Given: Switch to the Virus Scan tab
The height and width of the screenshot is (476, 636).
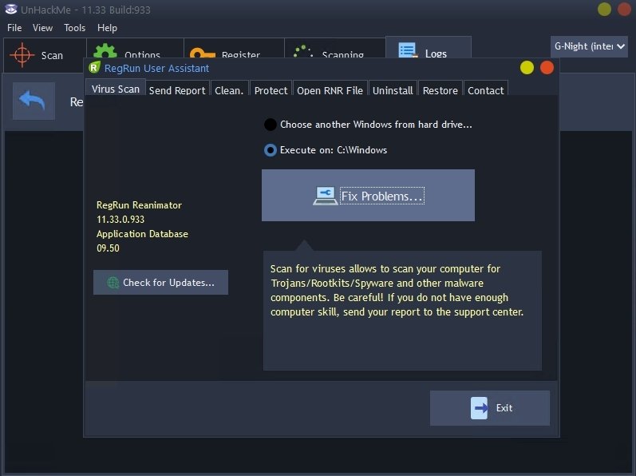Looking at the screenshot, I should pyautogui.click(x=116, y=89).
